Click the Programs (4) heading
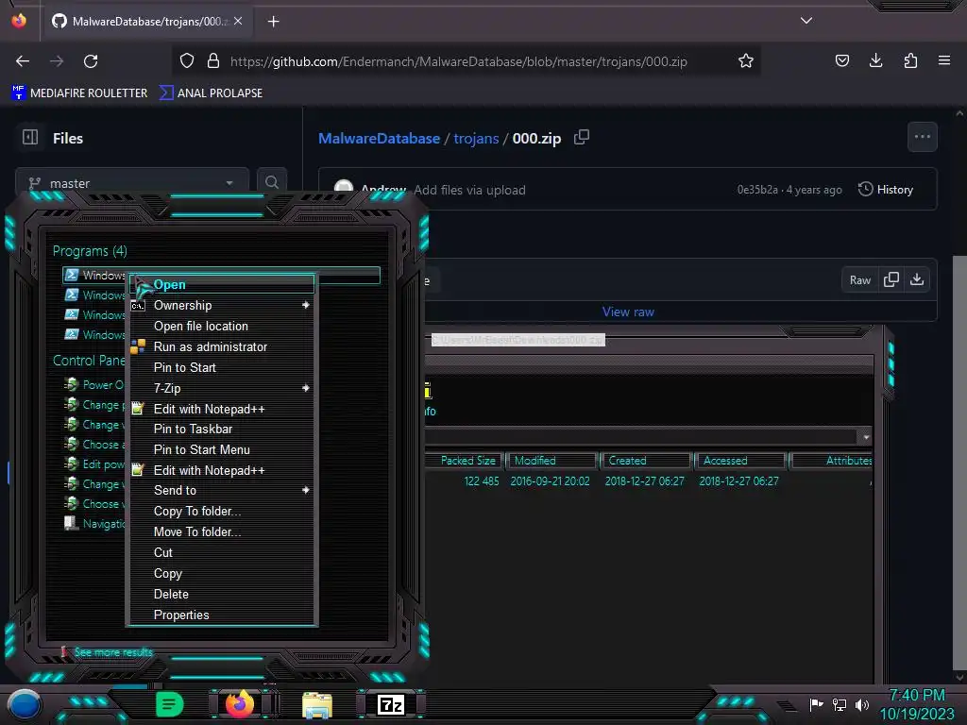 point(90,251)
